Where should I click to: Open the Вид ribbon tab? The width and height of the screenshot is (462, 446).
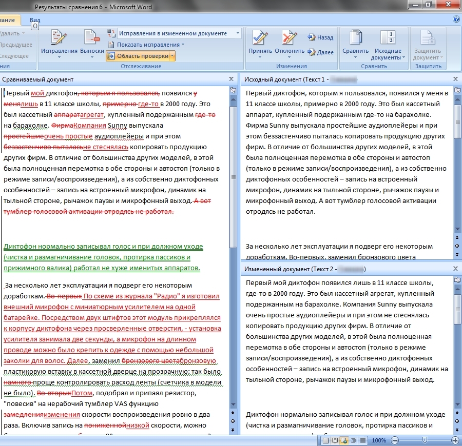coord(35,20)
